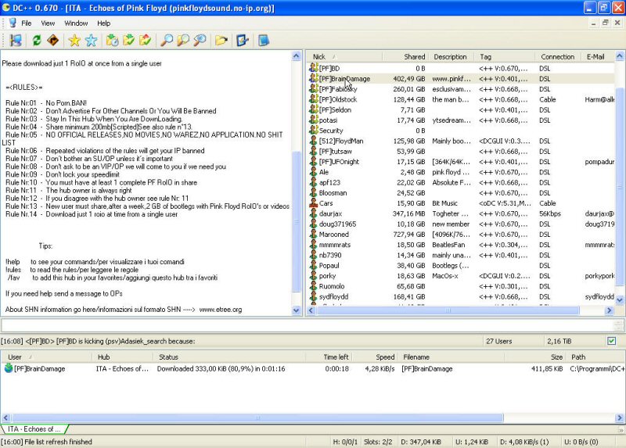Open the Window menu
The height and width of the screenshot is (448, 626).
coord(76,23)
